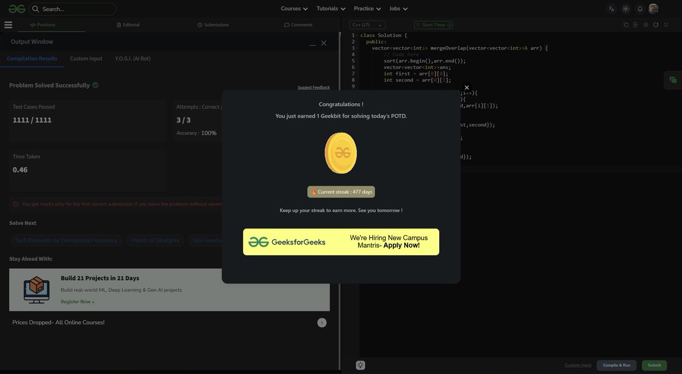Expand the Courses dropdown menu
This screenshot has height=374, width=682.
click(x=294, y=9)
